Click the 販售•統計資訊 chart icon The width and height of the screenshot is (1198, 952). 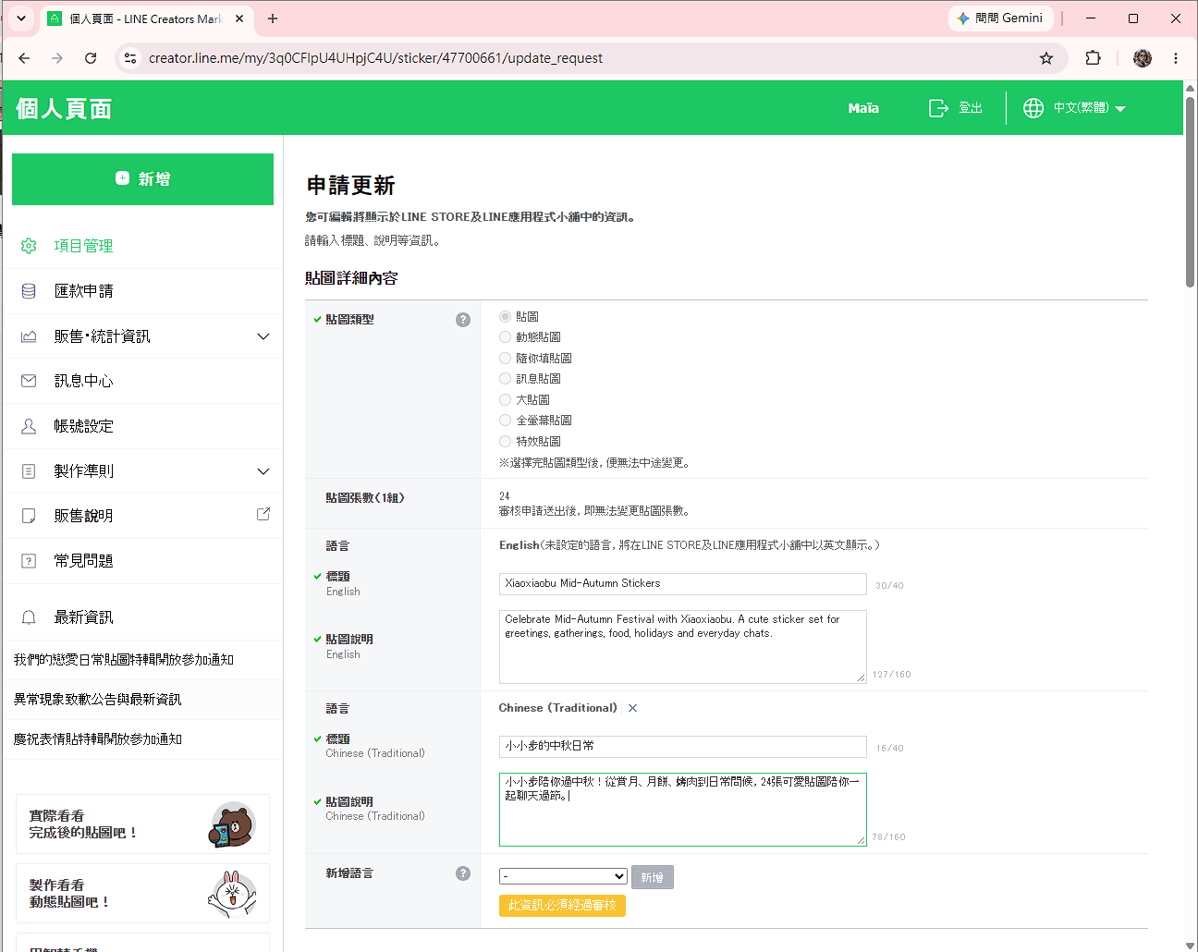point(29,336)
